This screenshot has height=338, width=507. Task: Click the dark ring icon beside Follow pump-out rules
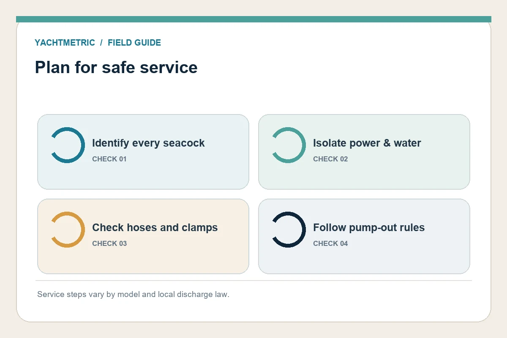tap(289, 229)
